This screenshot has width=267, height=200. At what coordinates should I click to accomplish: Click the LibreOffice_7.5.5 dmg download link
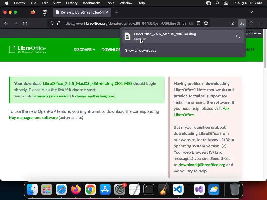pos(87,84)
